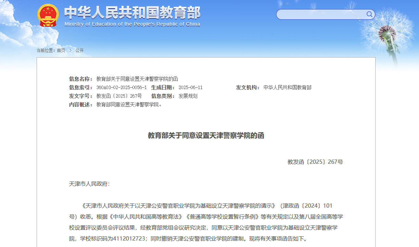Screen dimensions: 419x247
Task: Click the 信息名称 value text
Action: coord(137,79)
